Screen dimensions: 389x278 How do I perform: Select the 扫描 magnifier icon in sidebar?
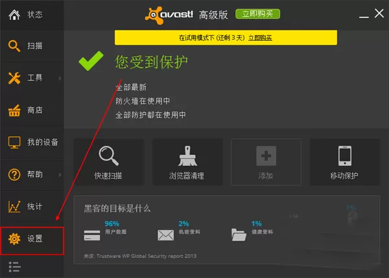[14, 46]
